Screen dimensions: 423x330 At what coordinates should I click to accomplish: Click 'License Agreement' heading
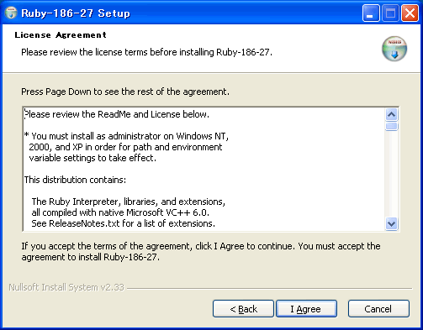(x=61, y=34)
